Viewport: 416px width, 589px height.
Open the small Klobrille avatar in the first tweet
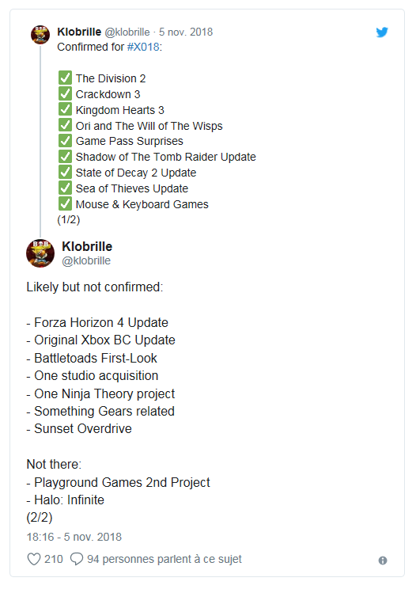click(x=40, y=35)
